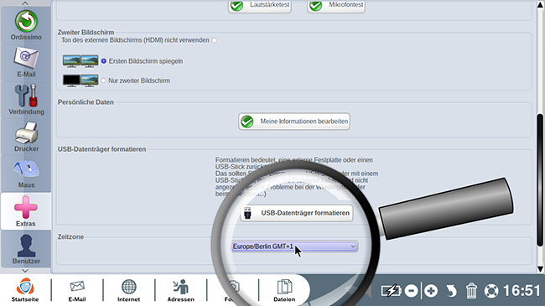Click the zoom-in plus icon
This screenshot has height=306, width=545.
[431, 291]
